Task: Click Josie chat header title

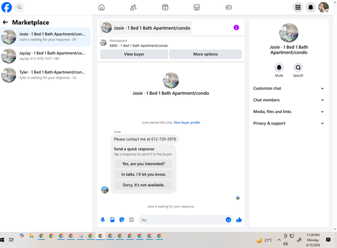Action: click(x=146, y=28)
